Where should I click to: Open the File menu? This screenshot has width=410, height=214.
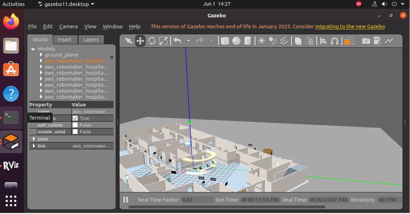click(x=32, y=27)
